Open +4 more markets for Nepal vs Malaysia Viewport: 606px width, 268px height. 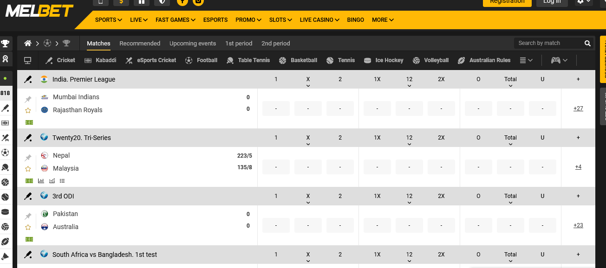pos(578,167)
